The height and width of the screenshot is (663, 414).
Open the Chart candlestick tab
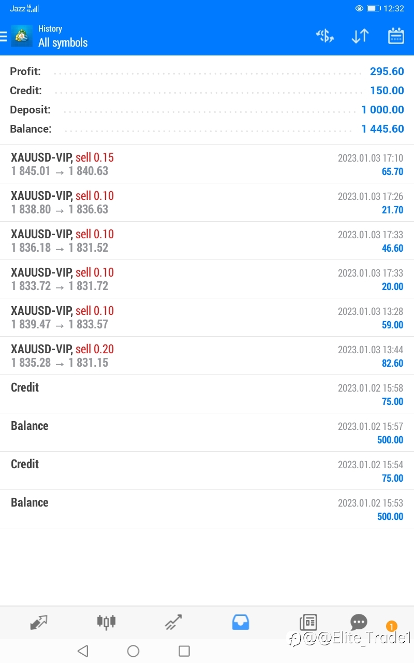[106, 622]
